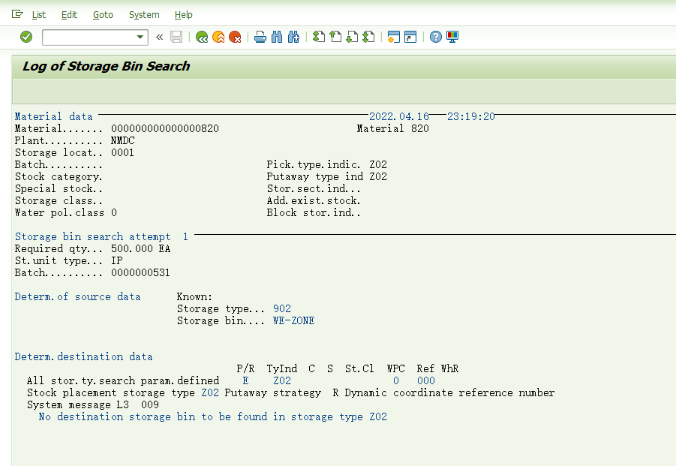Image resolution: width=676 pixels, height=466 pixels.
Task: Click the System message L3 009 line
Action: tap(93, 404)
